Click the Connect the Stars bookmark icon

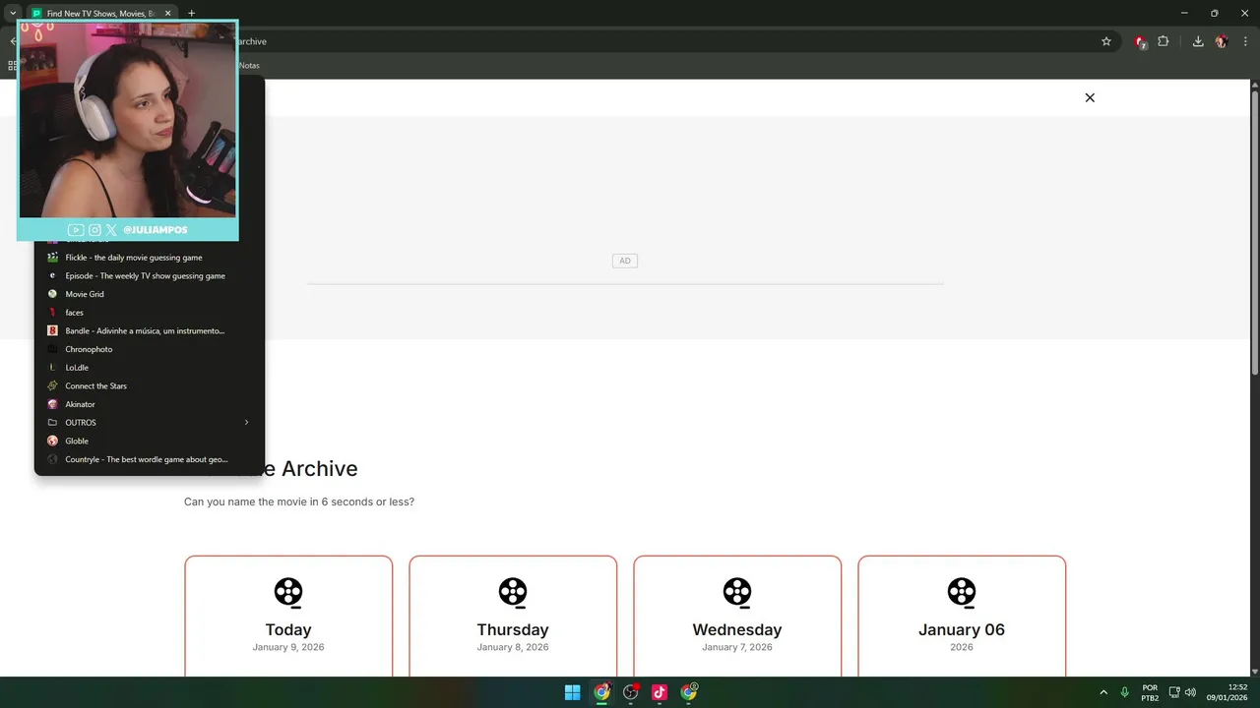(x=53, y=385)
